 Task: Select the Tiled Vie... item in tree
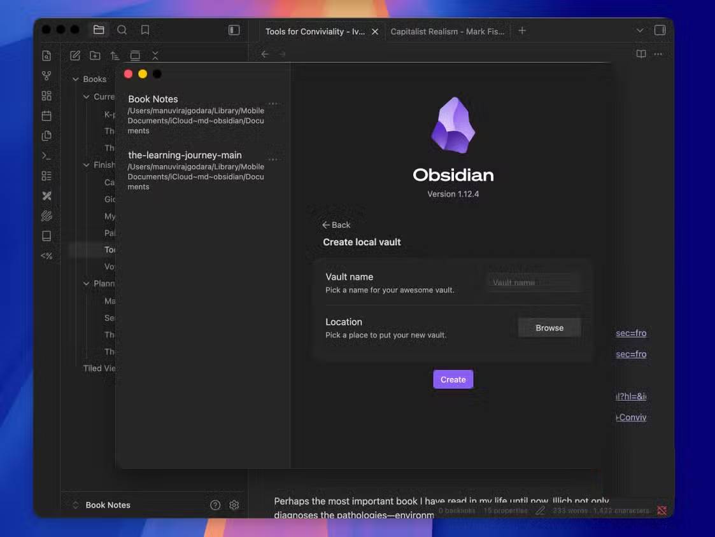[99, 368]
